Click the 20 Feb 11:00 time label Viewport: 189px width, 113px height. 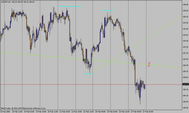tap(53, 112)
